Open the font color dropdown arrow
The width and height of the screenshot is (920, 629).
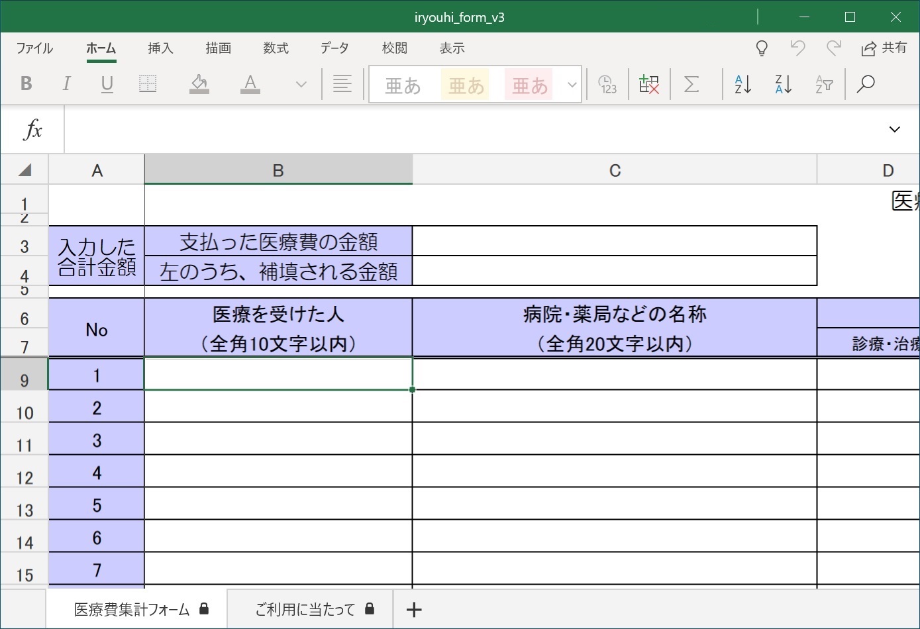pos(301,84)
